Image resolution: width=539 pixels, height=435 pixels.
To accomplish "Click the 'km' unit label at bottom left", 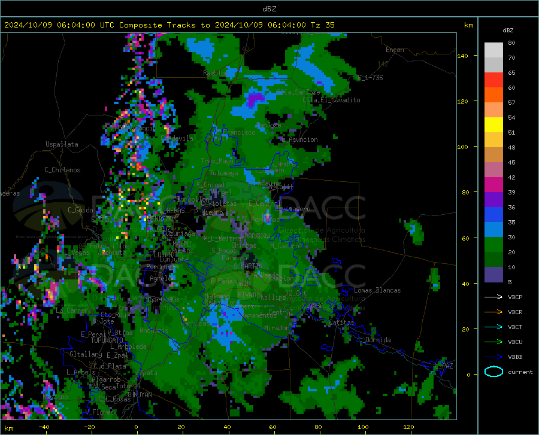I will [9, 428].
